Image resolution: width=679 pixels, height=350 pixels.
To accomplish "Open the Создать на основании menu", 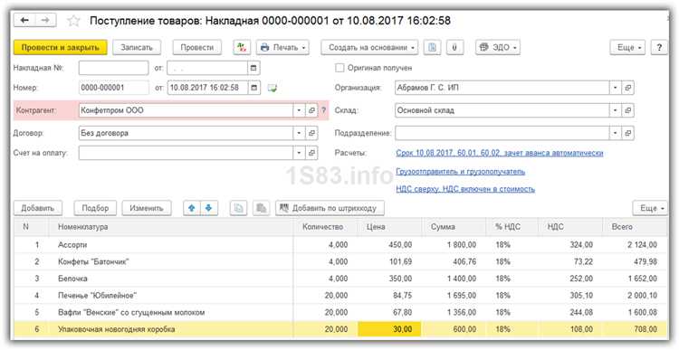I will pos(369,48).
